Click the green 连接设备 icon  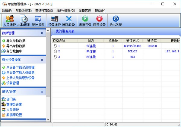[85, 21]
